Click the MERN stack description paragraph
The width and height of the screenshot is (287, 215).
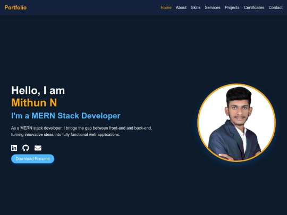[x=82, y=131]
